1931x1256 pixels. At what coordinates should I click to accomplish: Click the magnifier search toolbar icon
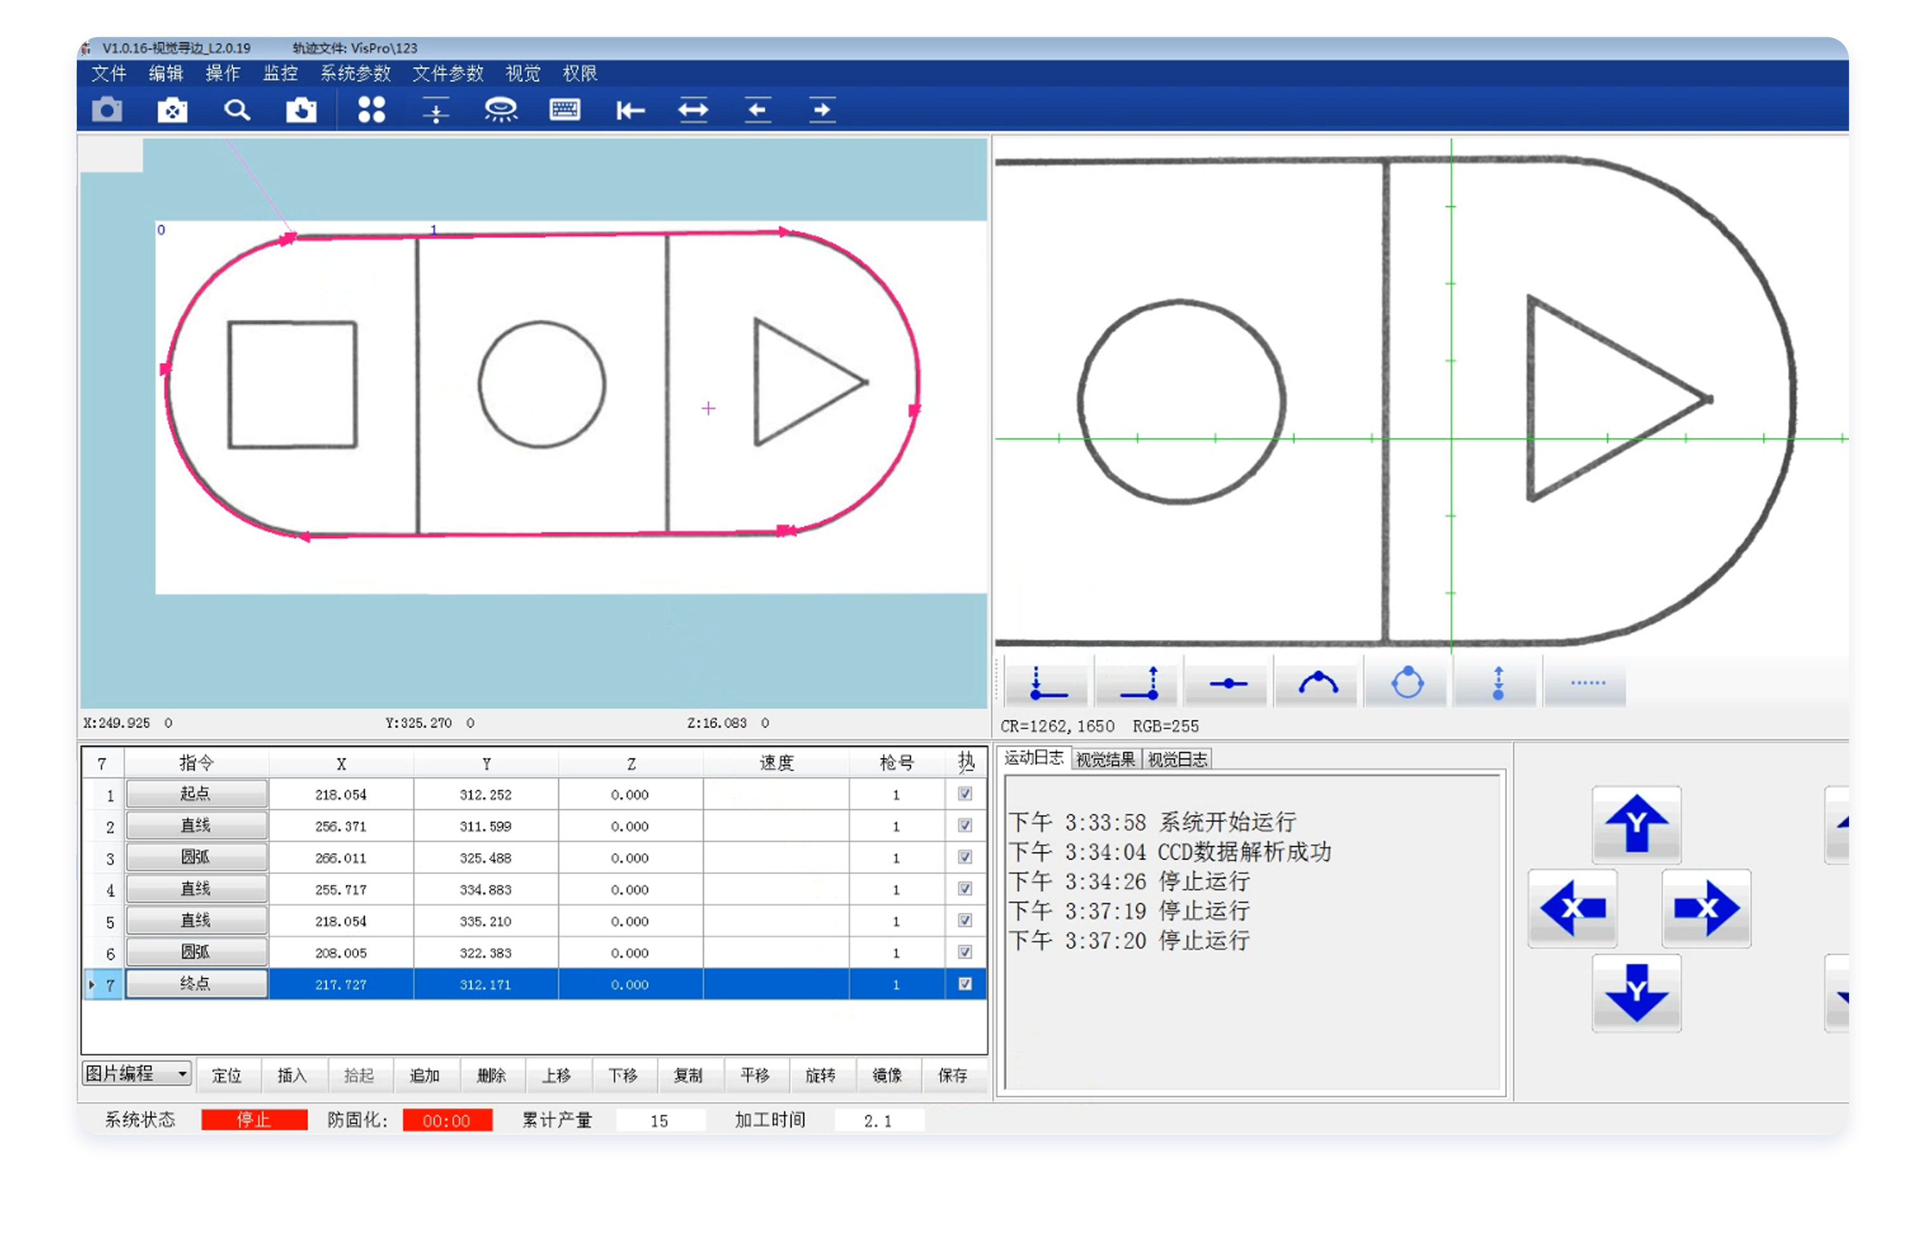click(x=237, y=110)
